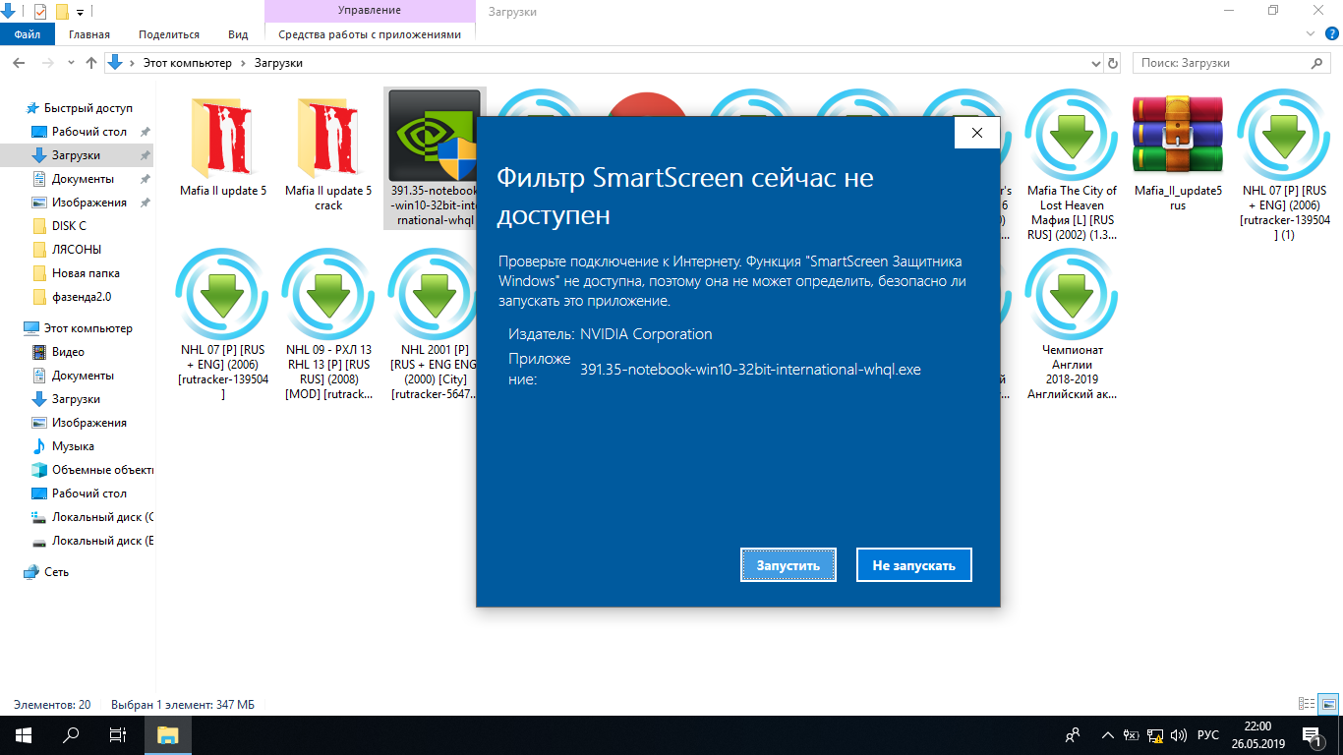The height and width of the screenshot is (755, 1343).
Task: Open the Поделиться ribbon tab
Action: (x=169, y=34)
